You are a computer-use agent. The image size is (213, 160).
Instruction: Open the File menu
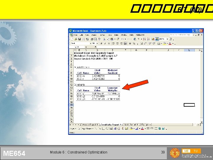76,35
